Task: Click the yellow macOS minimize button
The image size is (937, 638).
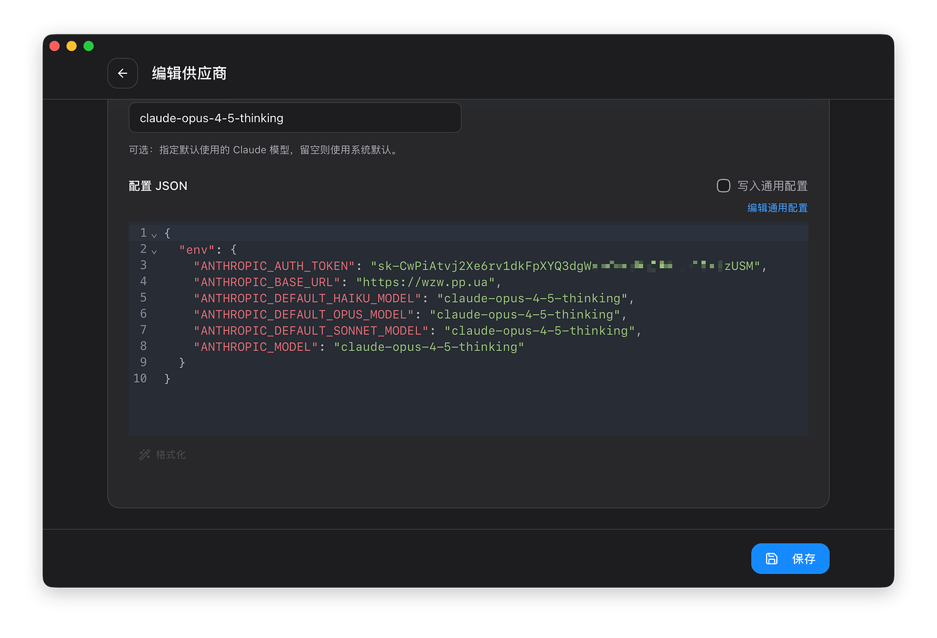Action: tap(71, 46)
